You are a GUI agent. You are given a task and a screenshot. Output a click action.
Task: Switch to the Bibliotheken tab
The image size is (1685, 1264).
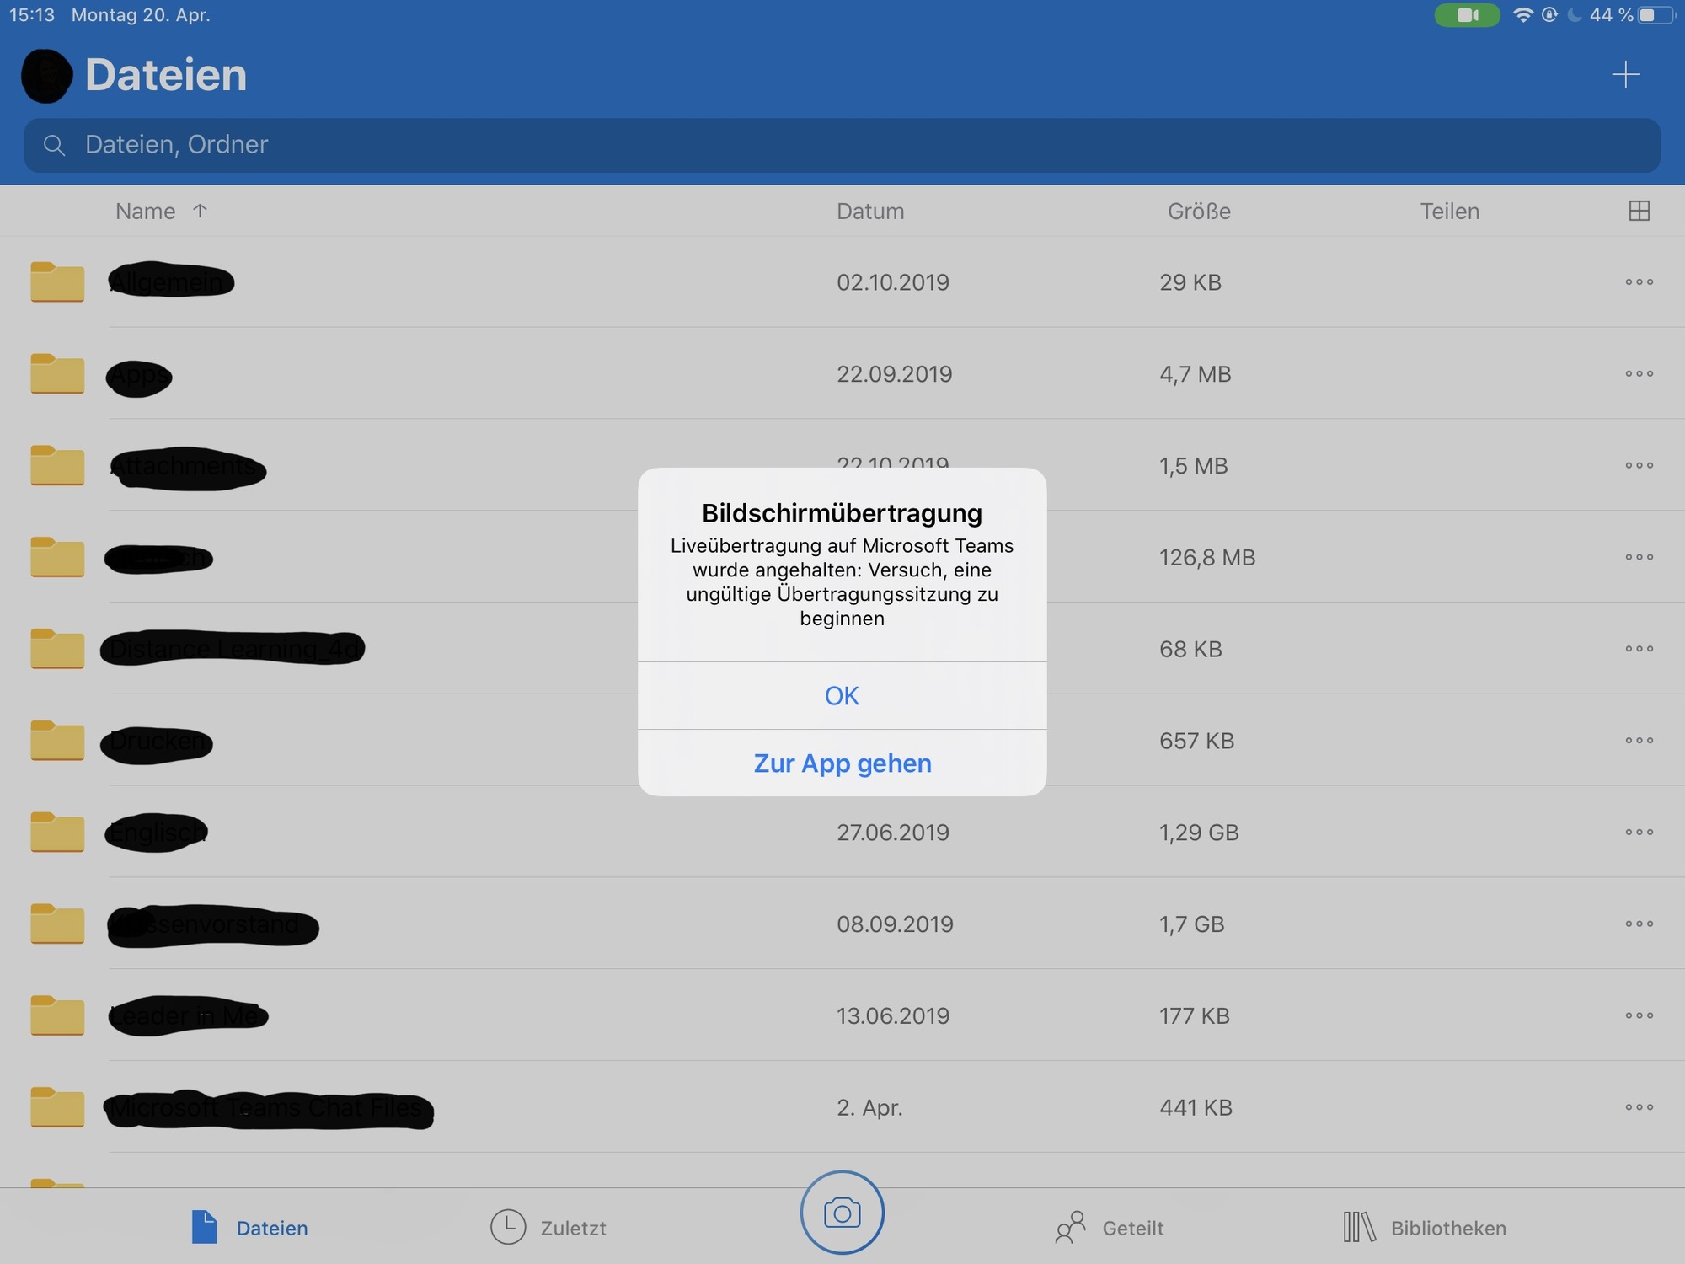(x=1425, y=1228)
